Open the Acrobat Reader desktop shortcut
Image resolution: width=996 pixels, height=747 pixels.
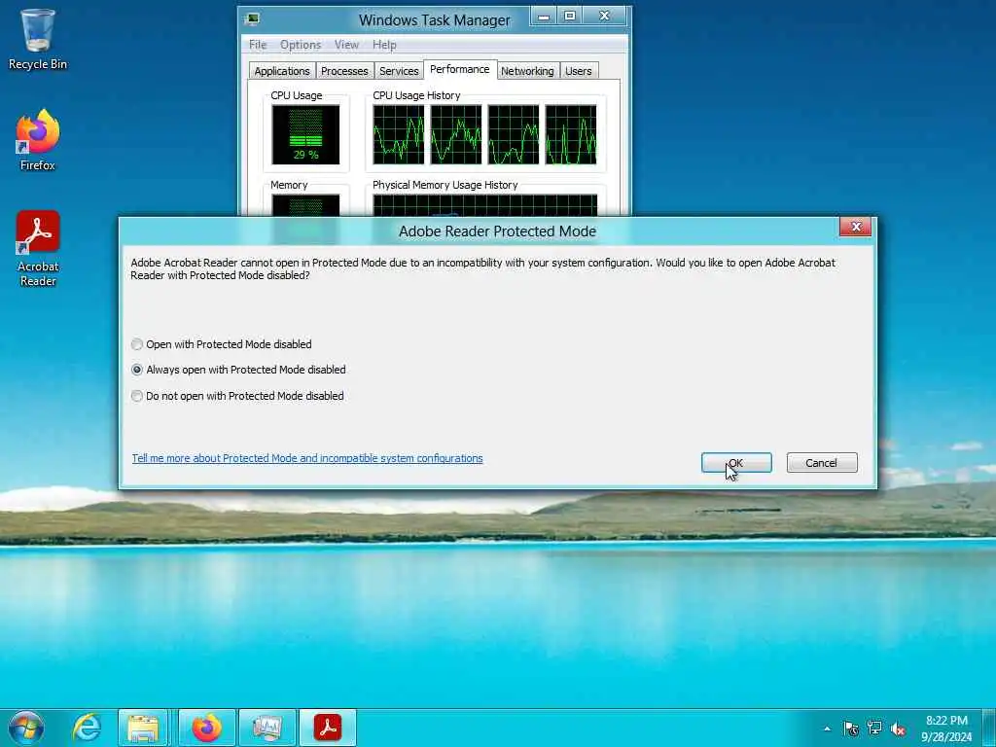(x=38, y=248)
